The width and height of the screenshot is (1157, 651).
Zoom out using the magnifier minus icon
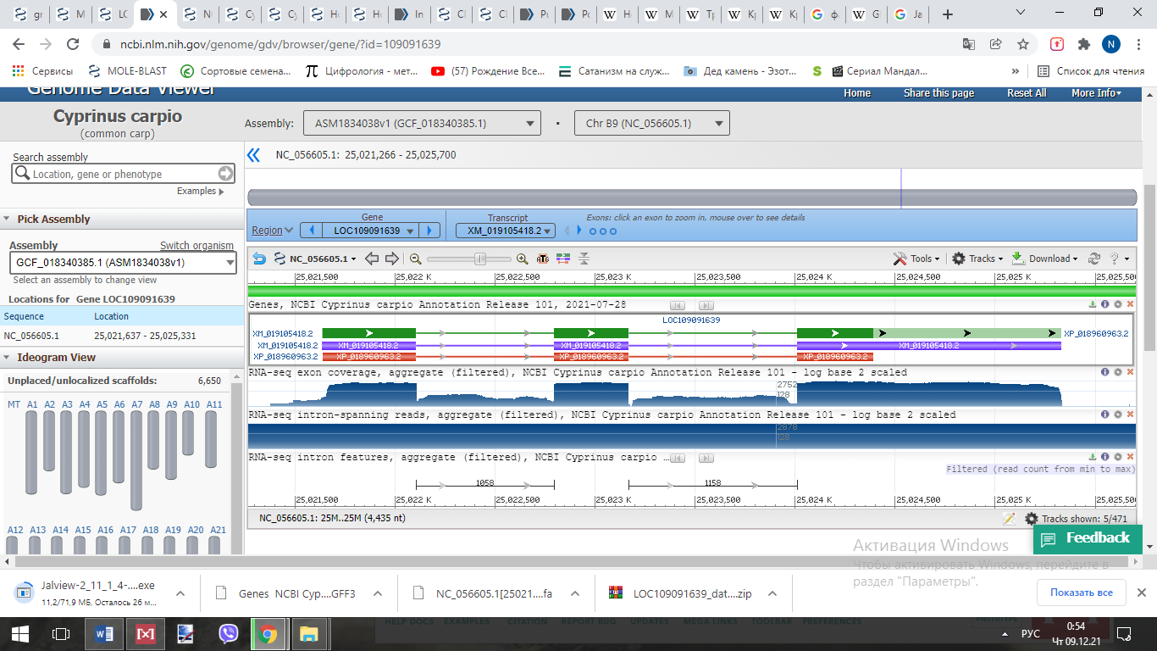(415, 259)
